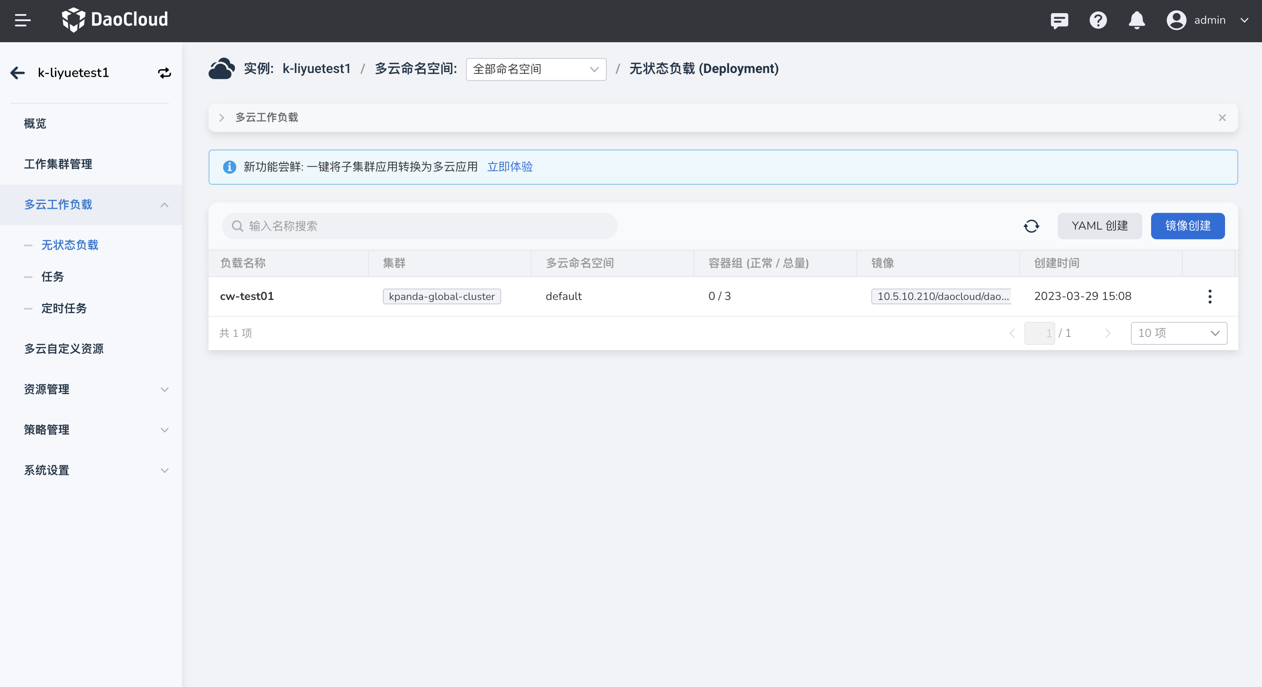The width and height of the screenshot is (1262, 687).
Task: Click the 集群 column header
Action: point(394,263)
